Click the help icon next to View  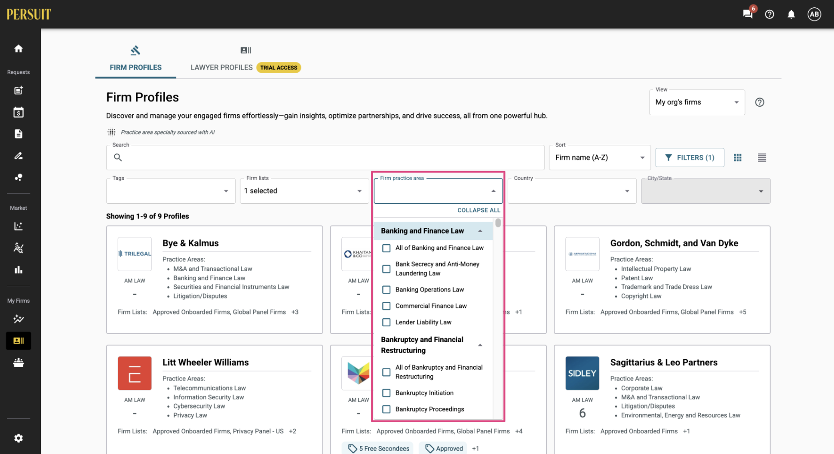[760, 102]
